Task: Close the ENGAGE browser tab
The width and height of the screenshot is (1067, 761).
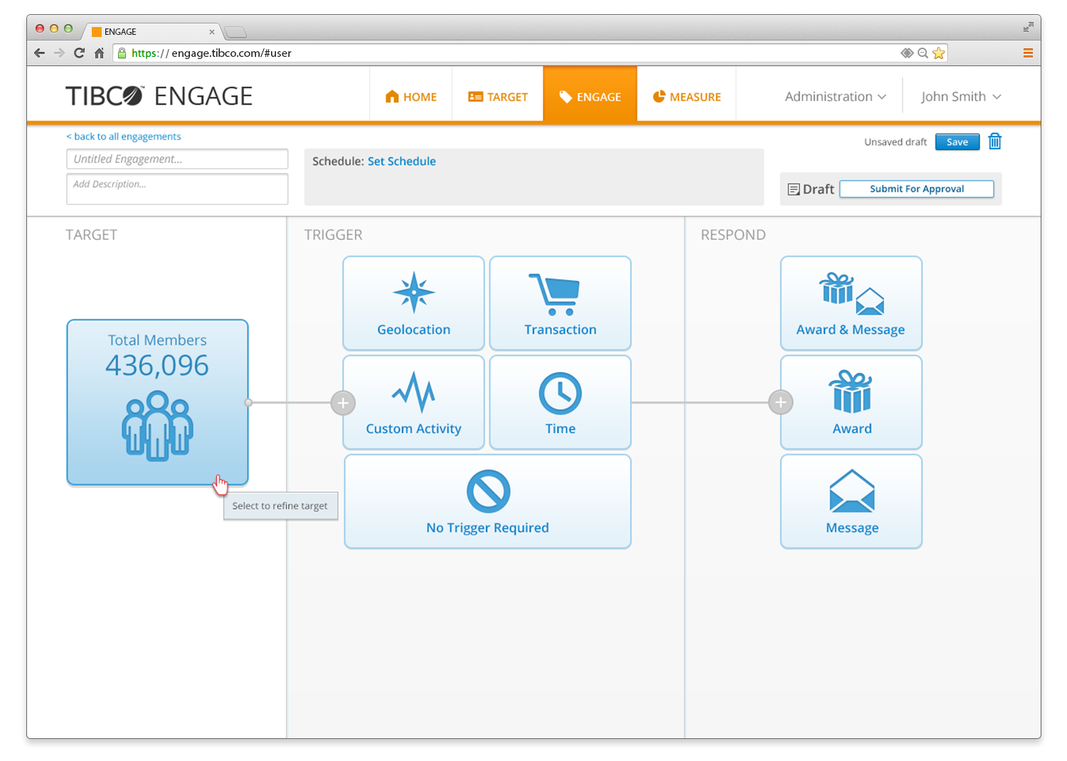Action: pos(212,32)
